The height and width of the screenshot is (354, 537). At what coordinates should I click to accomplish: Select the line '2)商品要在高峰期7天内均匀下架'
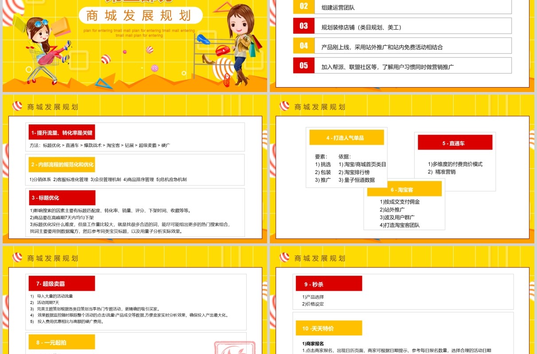coord(62,218)
